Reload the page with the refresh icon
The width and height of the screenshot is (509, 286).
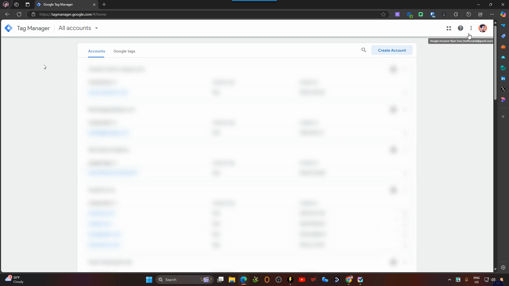pyautogui.click(x=19, y=14)
